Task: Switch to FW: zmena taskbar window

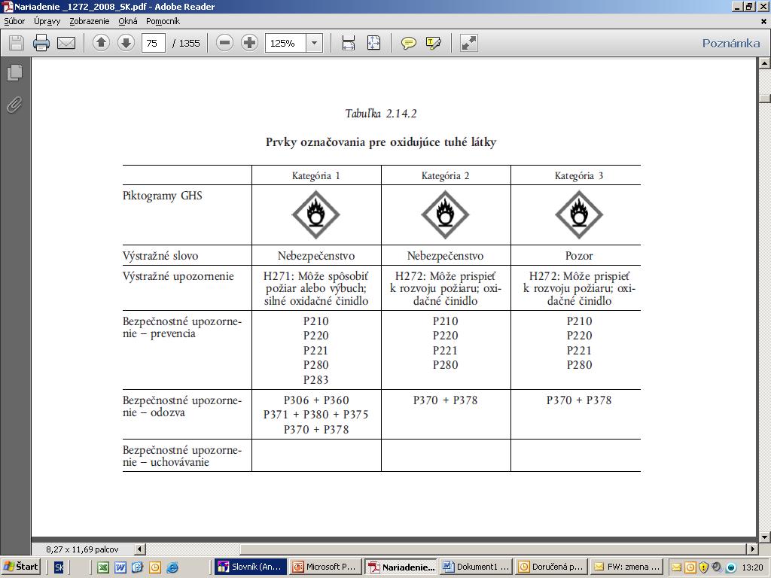Action: click(626, 567)
